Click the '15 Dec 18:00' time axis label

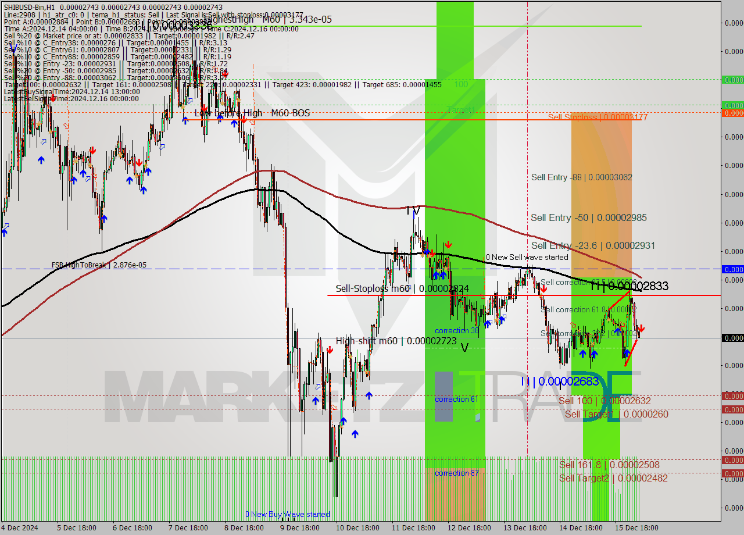pyautogui.click(x=638, y=528)
